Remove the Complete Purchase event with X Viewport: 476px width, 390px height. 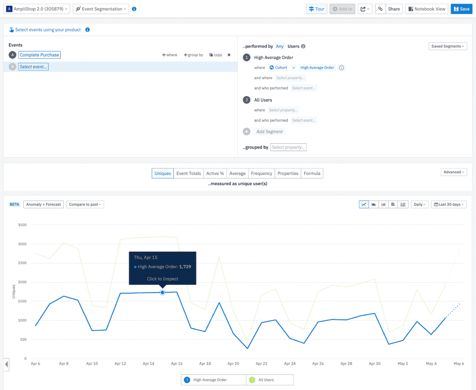point(229,55)
